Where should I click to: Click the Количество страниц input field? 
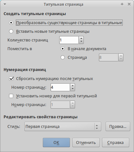(69, 40)
